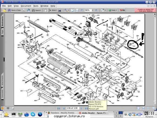Click the Help toolbar button
This screenshot has width=157, height=118.
pyautogui.click(x=112, y=10)
